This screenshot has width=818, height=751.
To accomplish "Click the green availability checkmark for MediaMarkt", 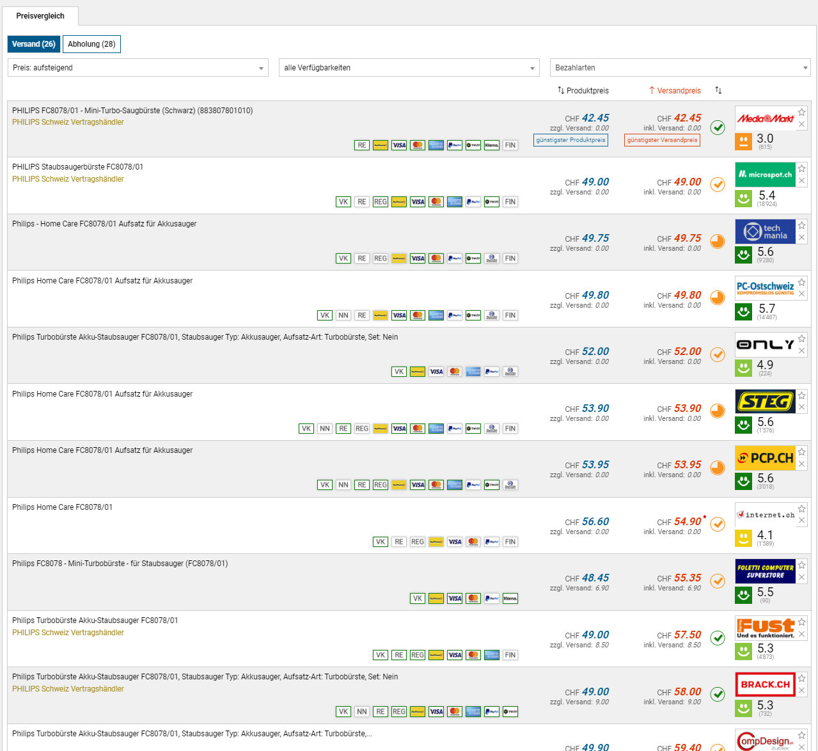I will click(x=718, y=127).
